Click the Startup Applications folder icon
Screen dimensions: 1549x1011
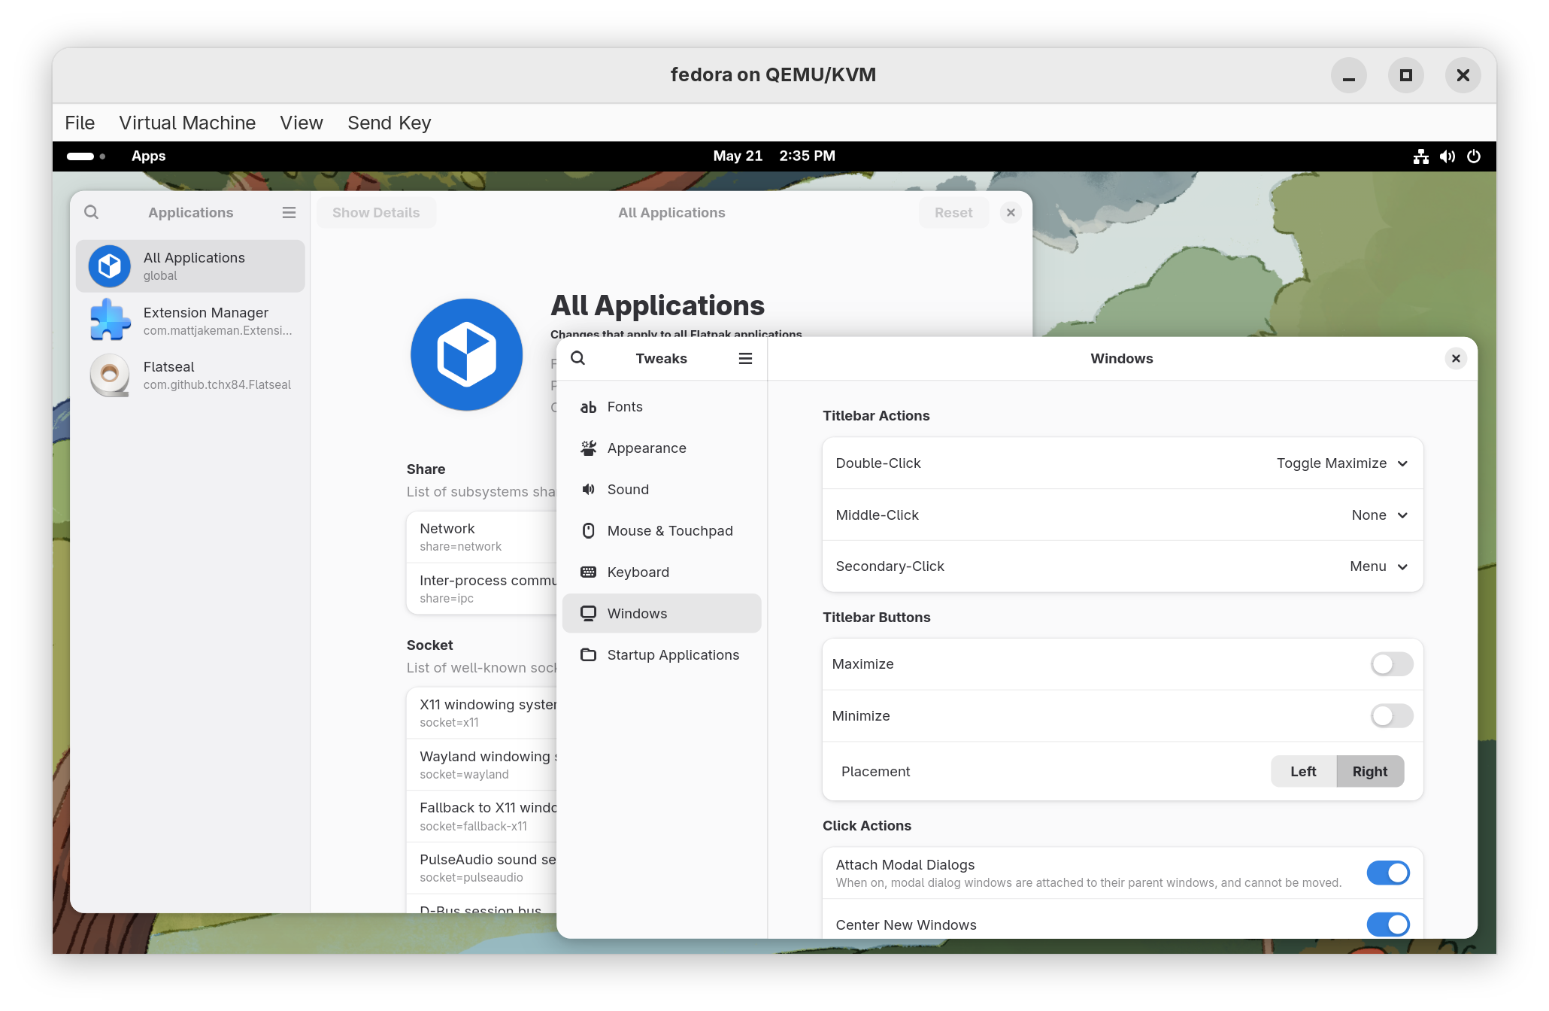pyautogui.click(x=588, y=655)
